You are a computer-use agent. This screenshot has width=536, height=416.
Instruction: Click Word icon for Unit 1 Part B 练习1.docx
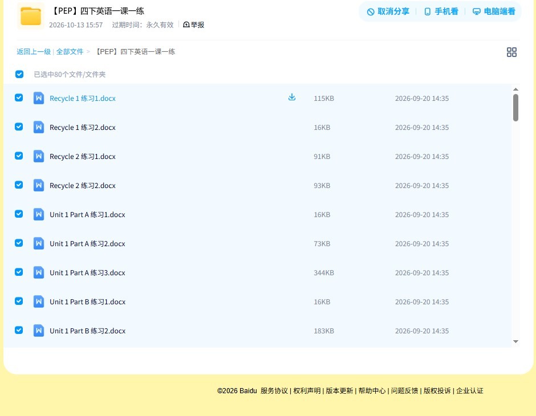[x=39, y=301]
